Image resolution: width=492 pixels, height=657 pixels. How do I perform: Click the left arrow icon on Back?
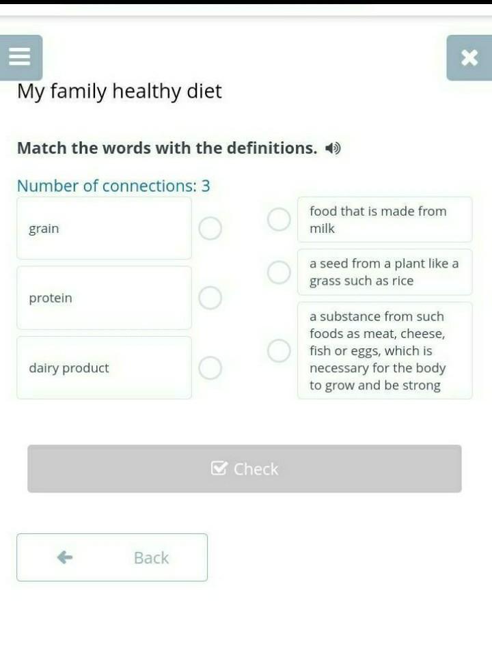coord(65,557)
